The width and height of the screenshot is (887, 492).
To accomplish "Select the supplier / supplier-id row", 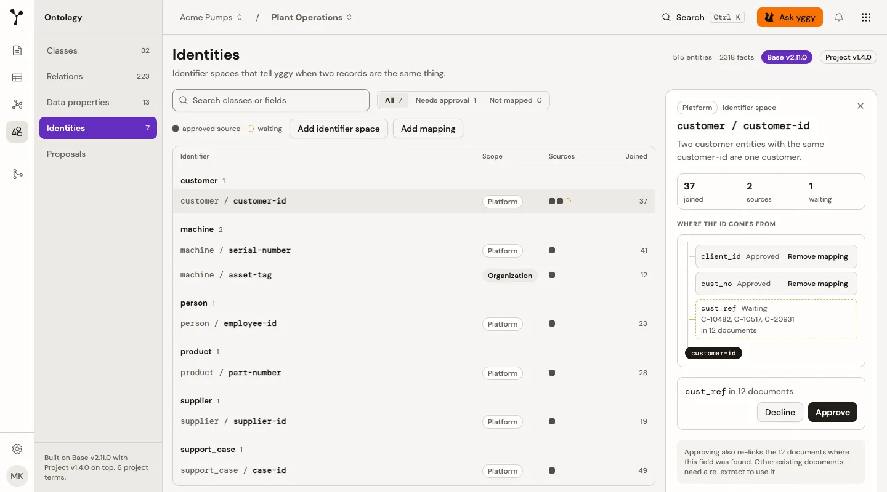I will pos(414,421).
